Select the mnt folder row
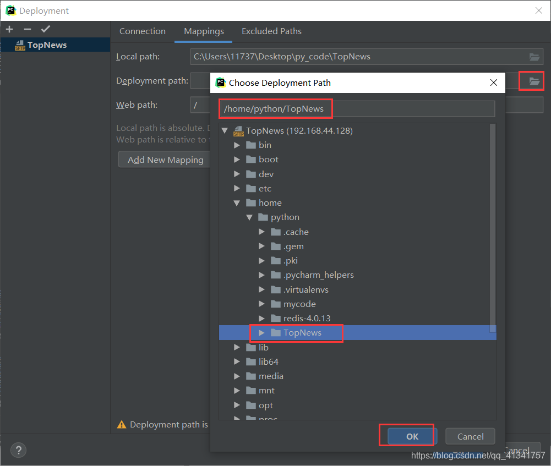The image size is (551, 466). tap(357, 391)
